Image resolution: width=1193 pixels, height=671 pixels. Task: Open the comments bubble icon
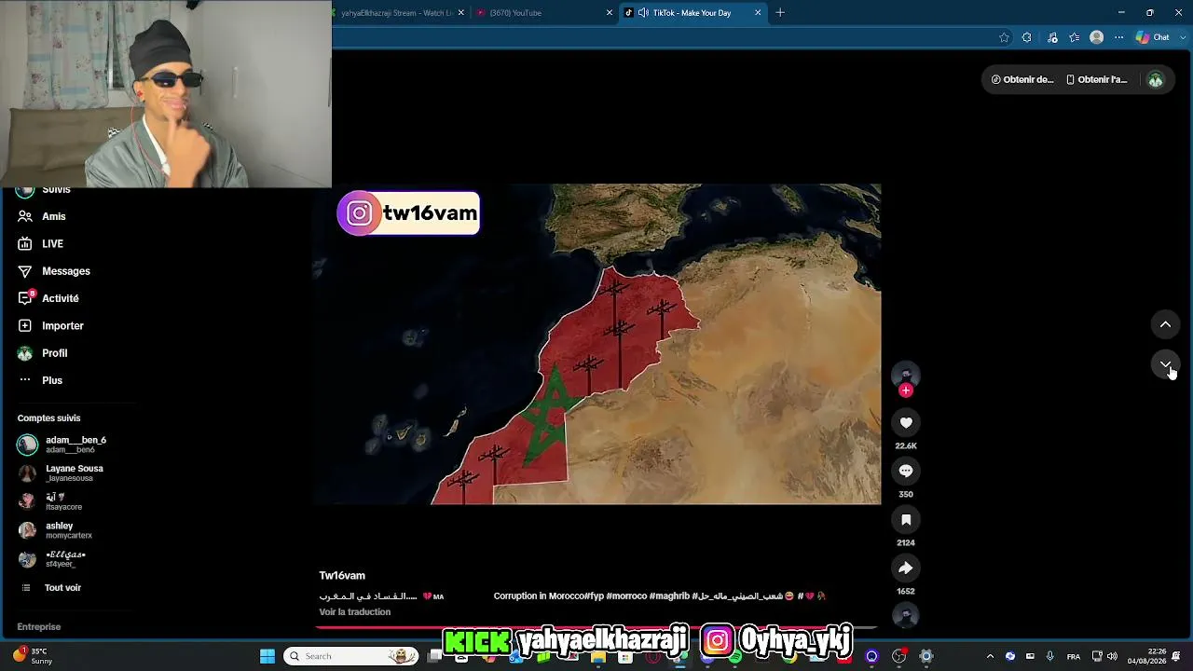906,472
